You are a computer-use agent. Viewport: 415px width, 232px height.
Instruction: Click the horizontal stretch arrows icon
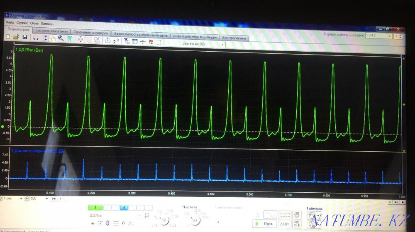click(x=36, y=38)
